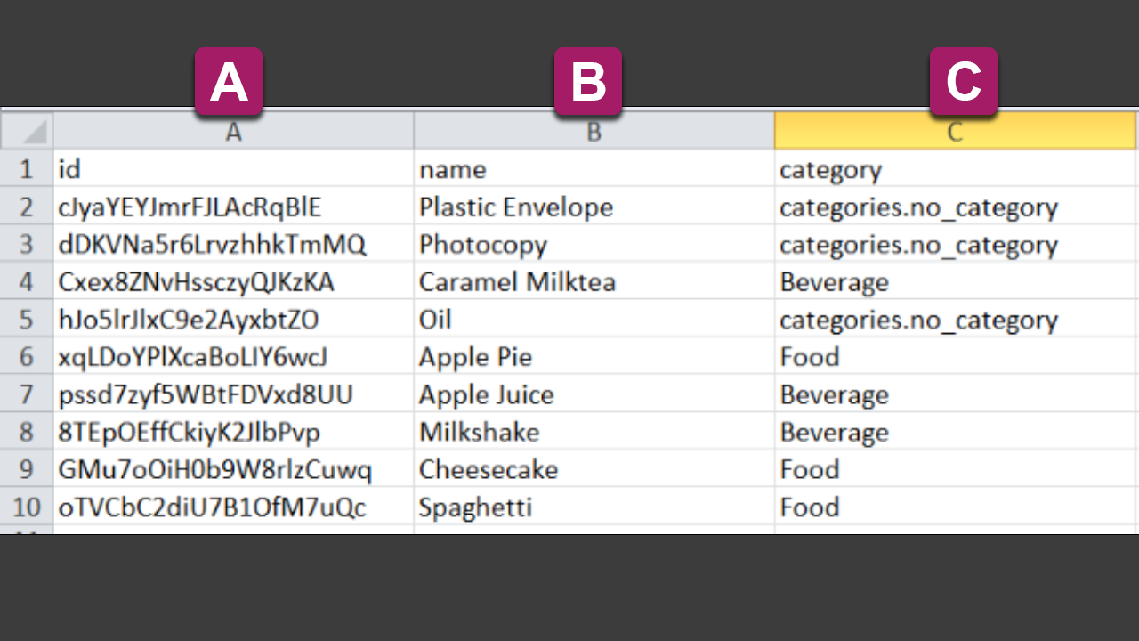Select highlighted column C header

[955, 131]
